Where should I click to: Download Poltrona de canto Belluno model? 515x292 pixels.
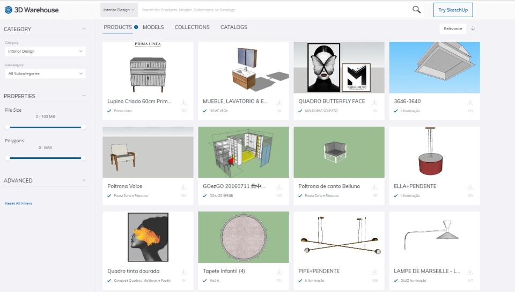(375, 187)
